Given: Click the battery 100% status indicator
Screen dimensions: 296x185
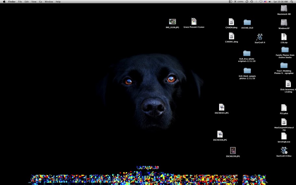Looking at the screenshot, I should [239, 2].
